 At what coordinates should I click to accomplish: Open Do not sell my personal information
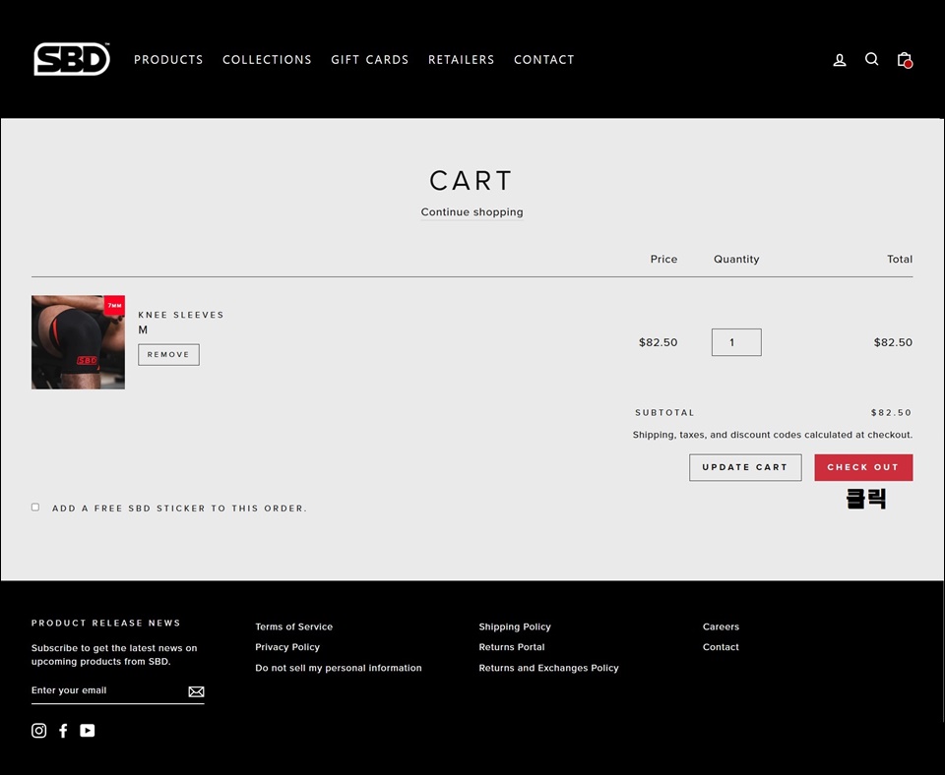click(x=338, y=668)
